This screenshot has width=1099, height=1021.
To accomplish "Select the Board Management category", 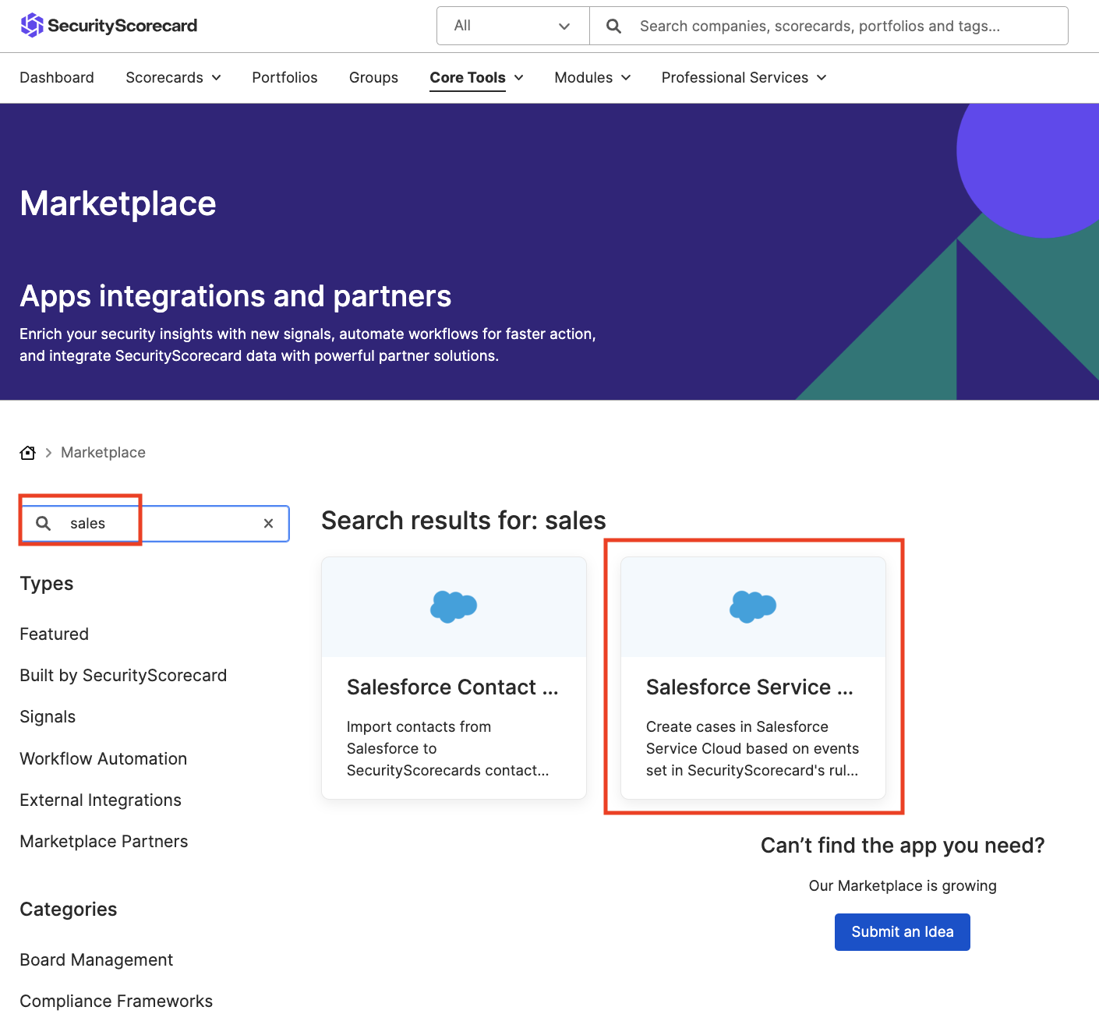I will coord(97,960).
